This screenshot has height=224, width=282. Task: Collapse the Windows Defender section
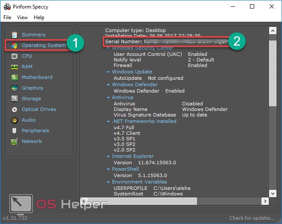tap(108, 85)
